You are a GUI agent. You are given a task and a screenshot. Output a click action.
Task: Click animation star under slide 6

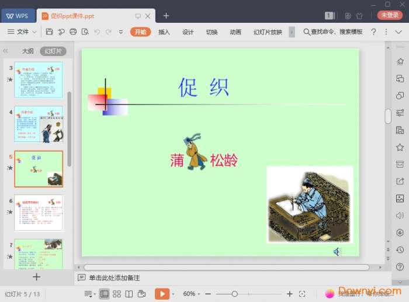pyautogui.click(x=10, y=212)
